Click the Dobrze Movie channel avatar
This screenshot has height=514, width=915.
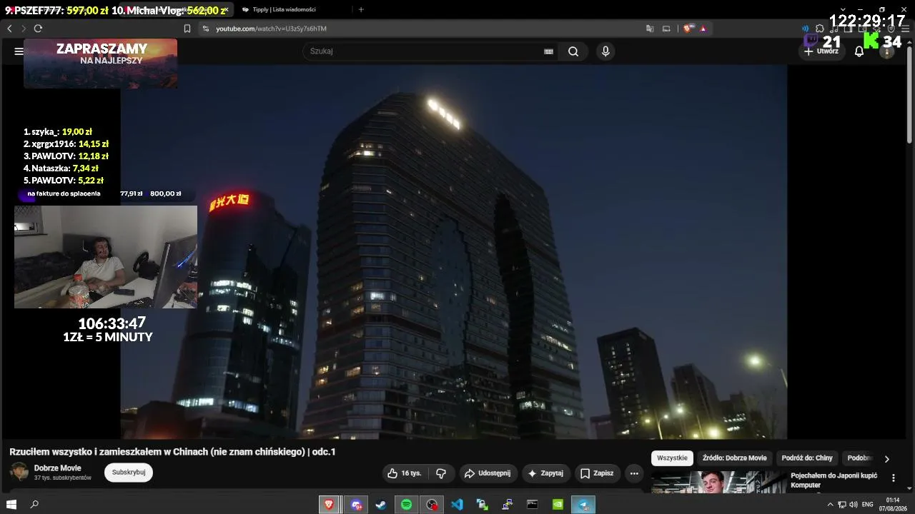point(19,472)
